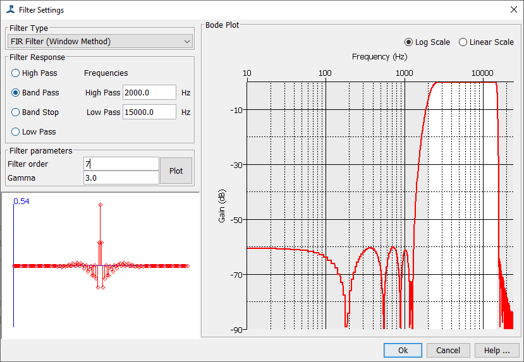Click the Cancel button

click(x=448, y=350)
